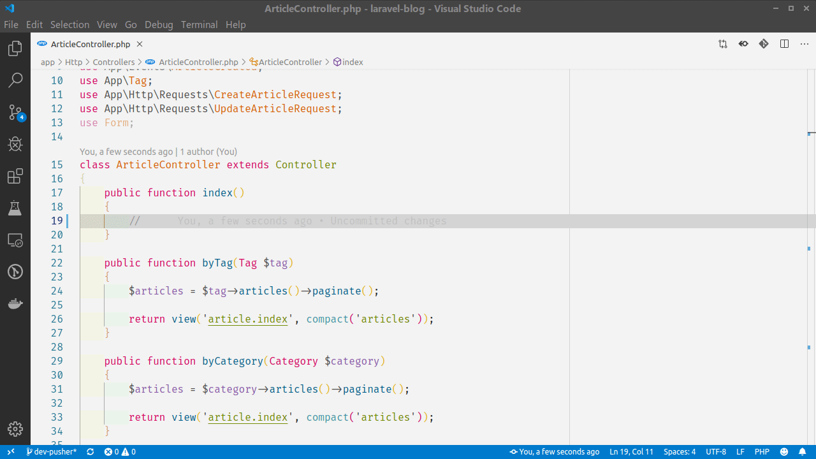Split the editor using the split icon

click(783, 43)
